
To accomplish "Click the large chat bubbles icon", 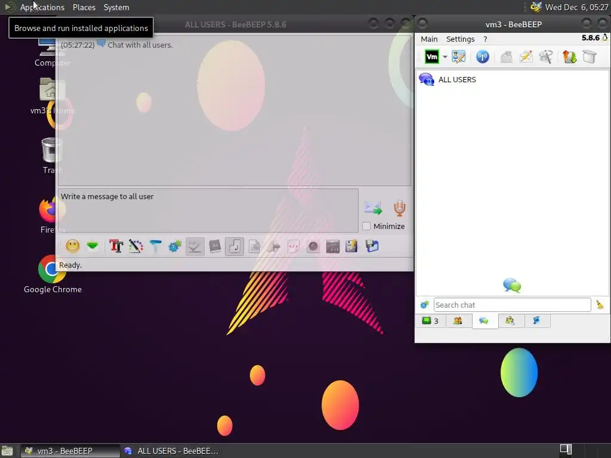I will coord(512,286).
